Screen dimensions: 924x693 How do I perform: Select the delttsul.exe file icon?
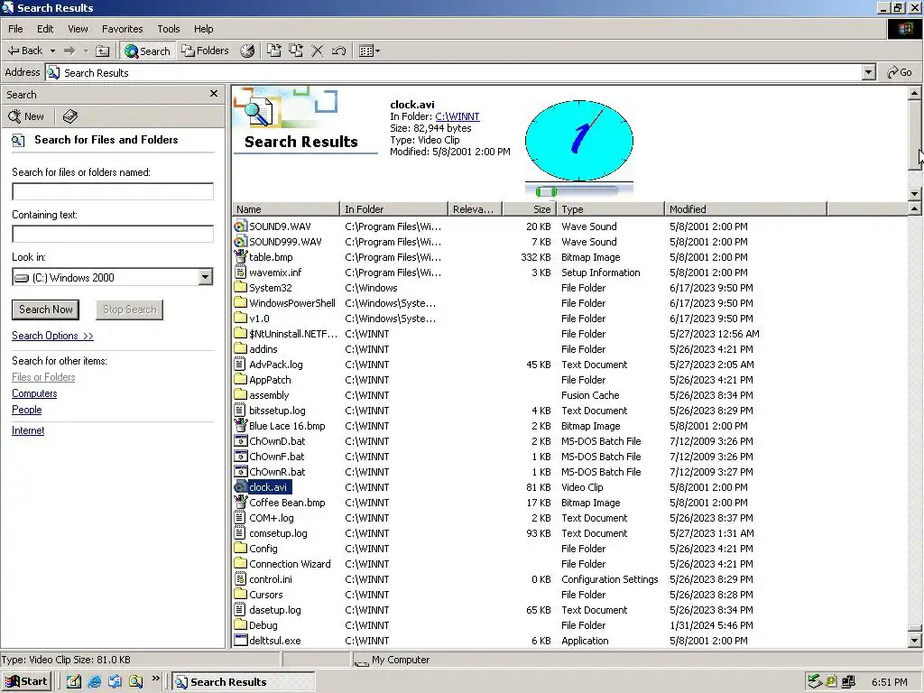click(x=240, y=640)
